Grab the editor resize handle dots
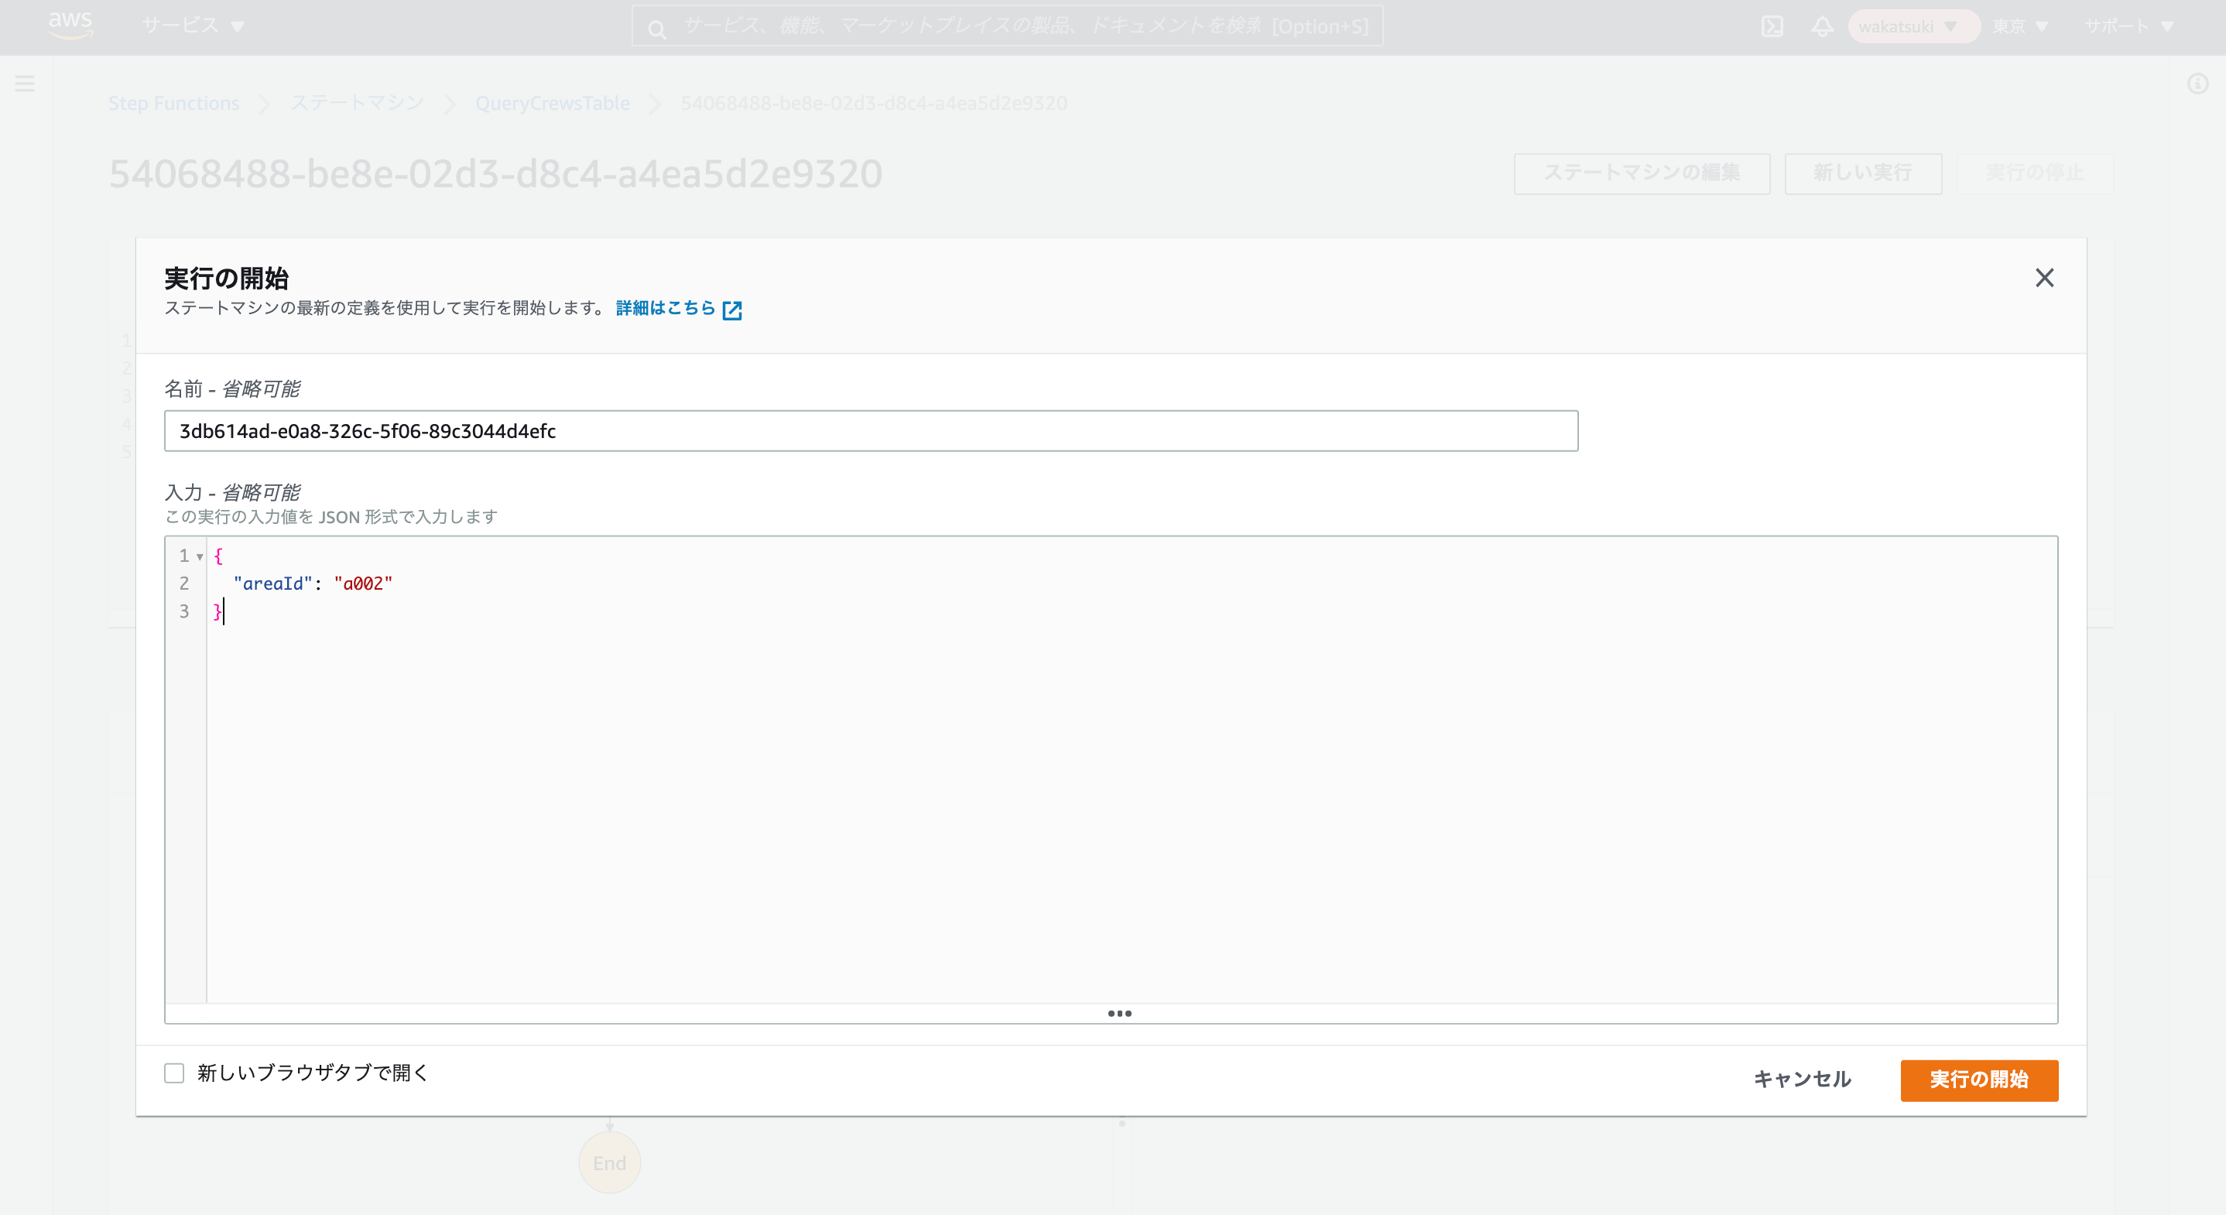Screen dimensions: 2226x1215 [1119, 1013]
